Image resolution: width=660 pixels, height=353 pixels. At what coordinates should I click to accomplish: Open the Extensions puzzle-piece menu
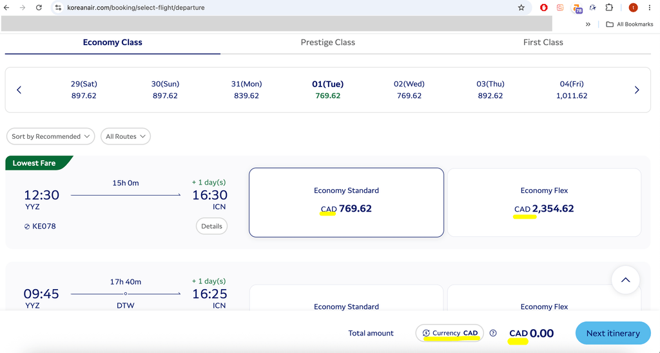pyautogui.click(x=609, y=8)
